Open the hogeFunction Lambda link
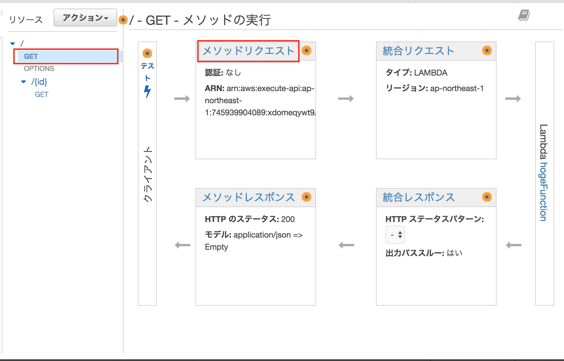Image resolution: width=564 pixels, height=361 pixels. pyautogui.click(x=544, y=192)
